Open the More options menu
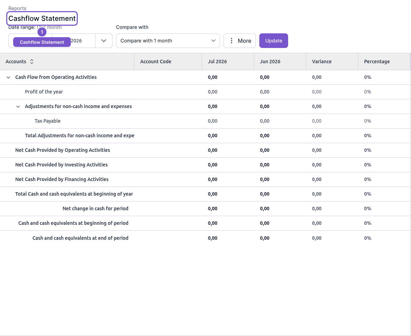The width and height of the screenshot is (411, 336). [239, 41]
